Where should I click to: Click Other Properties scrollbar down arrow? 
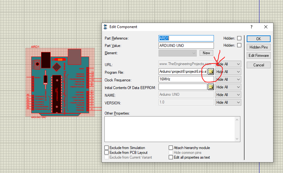pyautogui.click(x=237, y=139)
